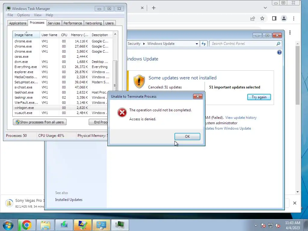Select the explorer.exe process row
This screenshot has width=308, height=231.
63,72
